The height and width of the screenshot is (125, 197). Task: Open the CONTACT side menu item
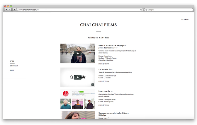(14, 66)
